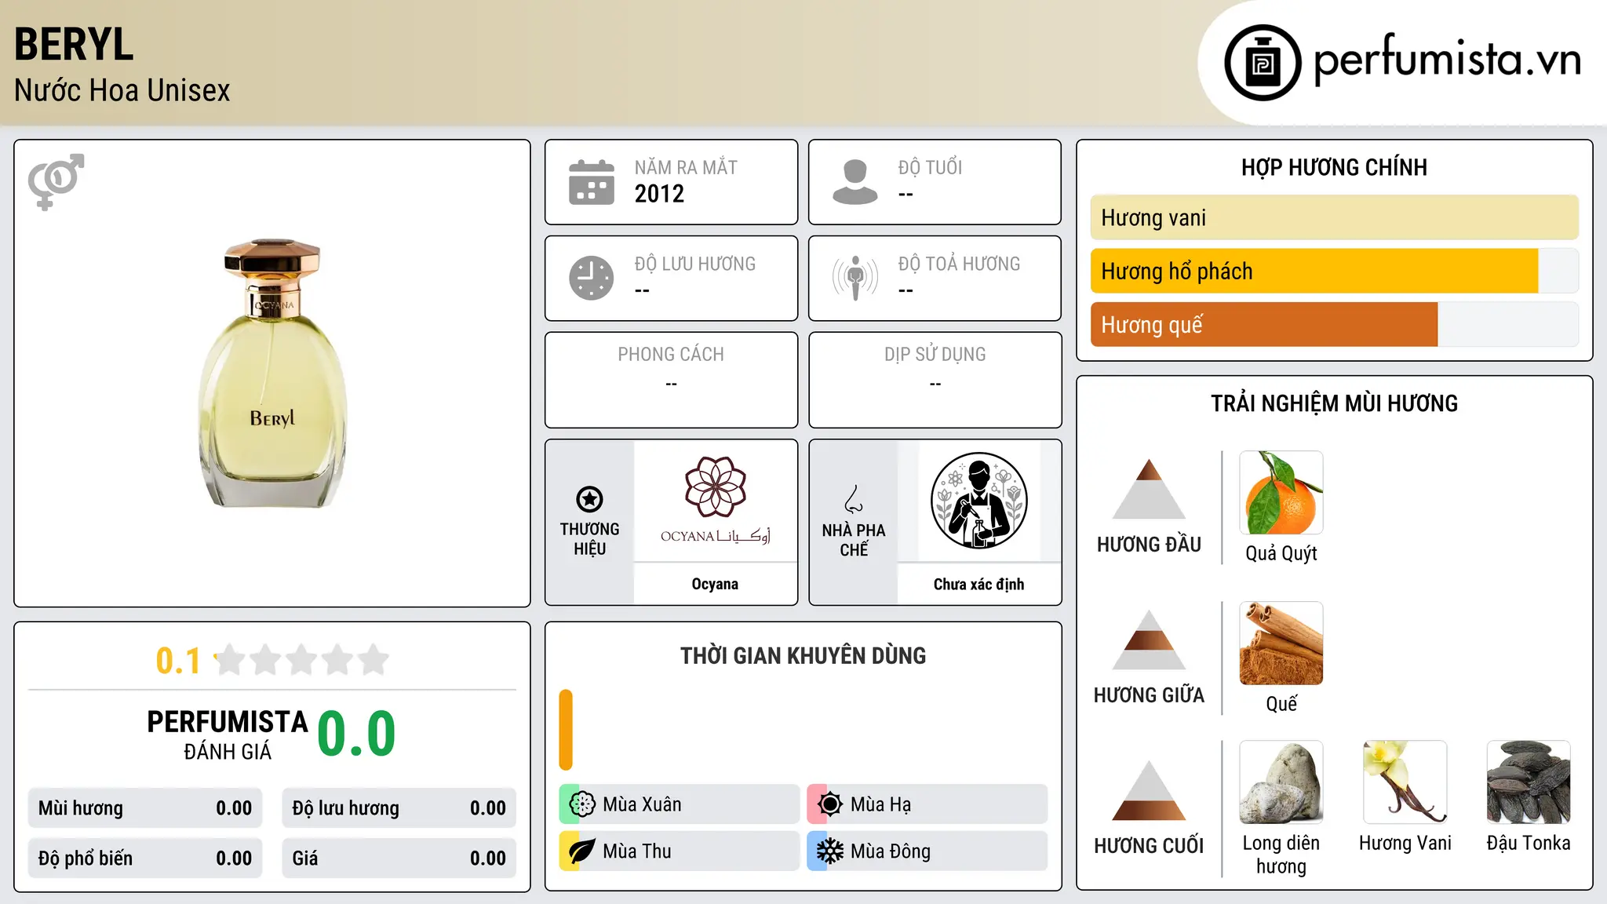Click the HƯƠNG GIỮA label
1607x904 pixels.
pyautogui.click(x=1149, y=695)
